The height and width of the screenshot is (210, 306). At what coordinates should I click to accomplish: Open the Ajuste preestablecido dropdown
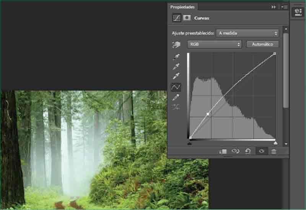coord(247,33)
